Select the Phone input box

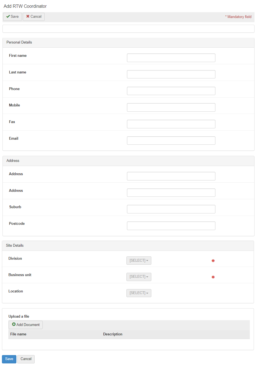tap(171, 91)
